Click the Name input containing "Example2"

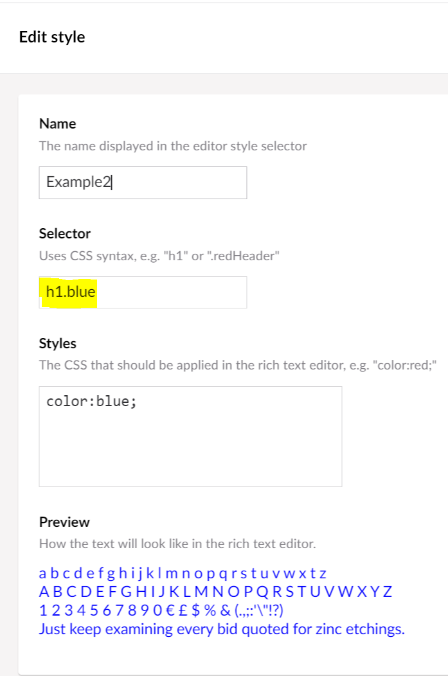point(143,182)
